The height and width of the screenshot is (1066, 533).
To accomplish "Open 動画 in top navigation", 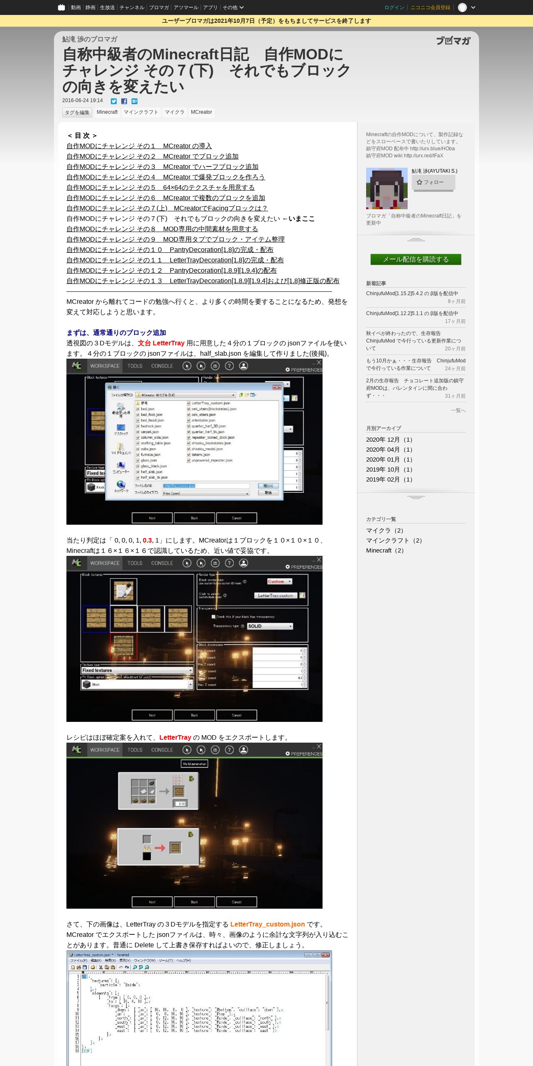I will (x=76, y=7).
